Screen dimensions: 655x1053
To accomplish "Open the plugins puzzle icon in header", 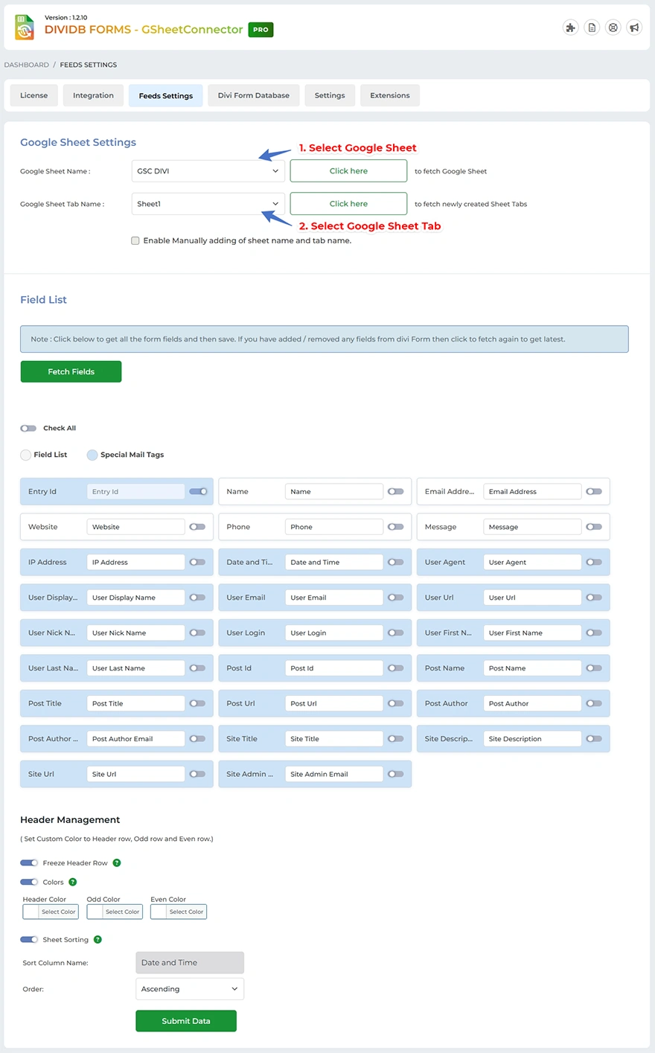I will (x=570, y=27).
